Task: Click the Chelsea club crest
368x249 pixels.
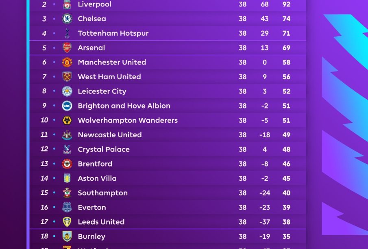Action: tap(67, 19)
